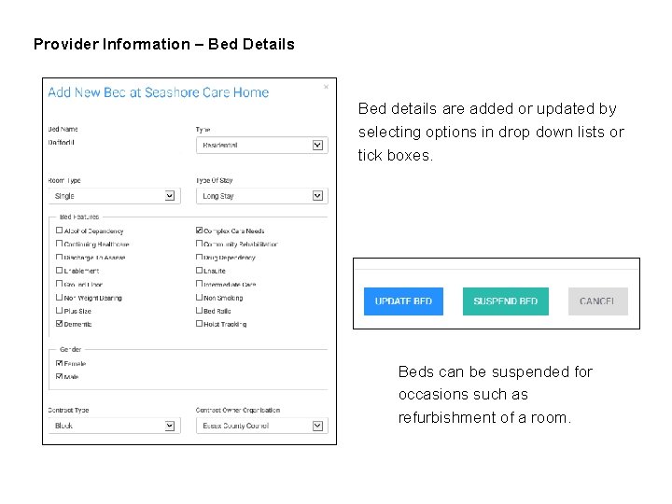Open the Type Of Stay dropdown
This screenshot has height=504, width=672.
(317, 196)
